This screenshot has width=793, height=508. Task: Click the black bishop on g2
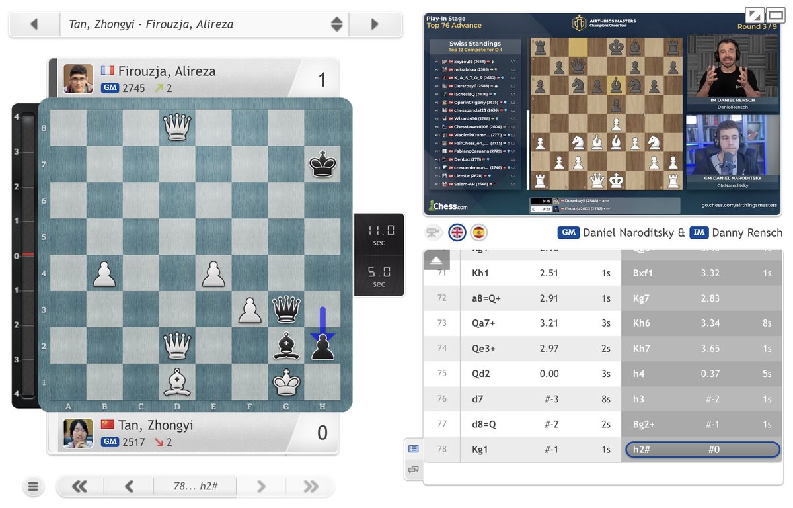[x=286, y=346]
